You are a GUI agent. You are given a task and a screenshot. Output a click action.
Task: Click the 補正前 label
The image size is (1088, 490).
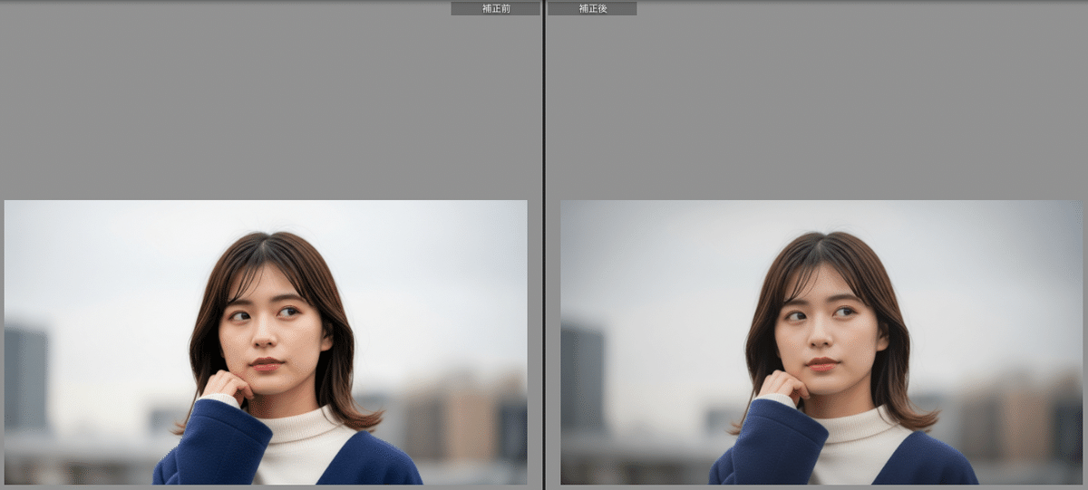click(495, 8)
